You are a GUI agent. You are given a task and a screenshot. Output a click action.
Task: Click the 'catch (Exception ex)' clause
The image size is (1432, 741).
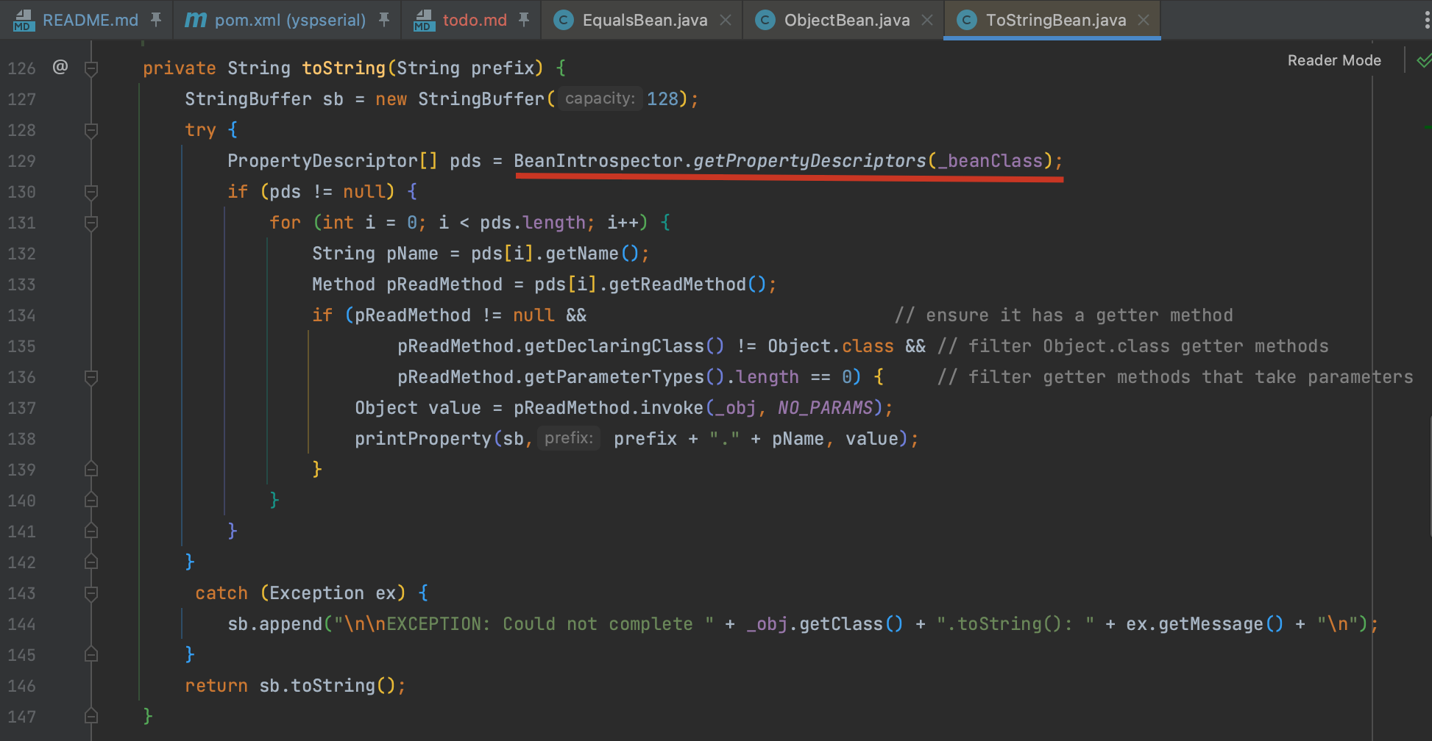pos(300,593)
